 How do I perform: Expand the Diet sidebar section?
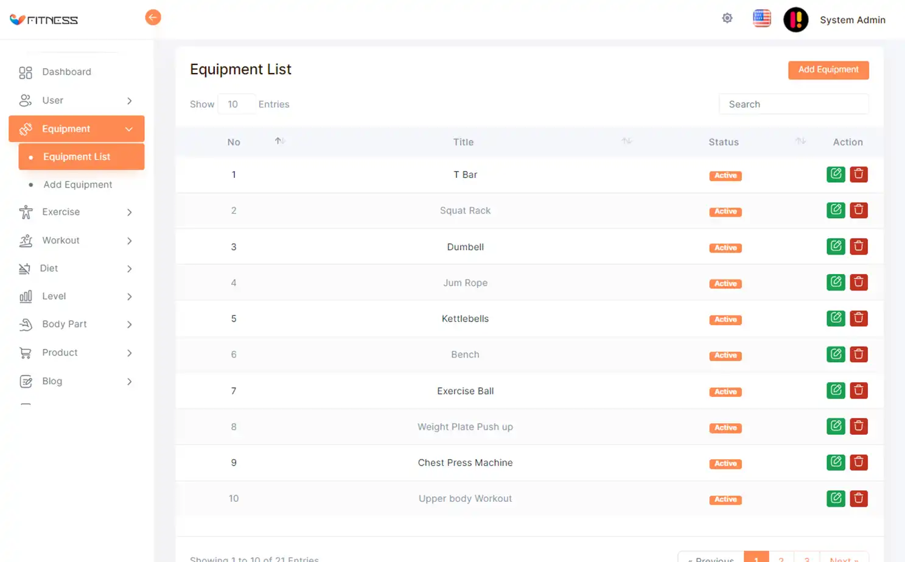pos(76,269)
